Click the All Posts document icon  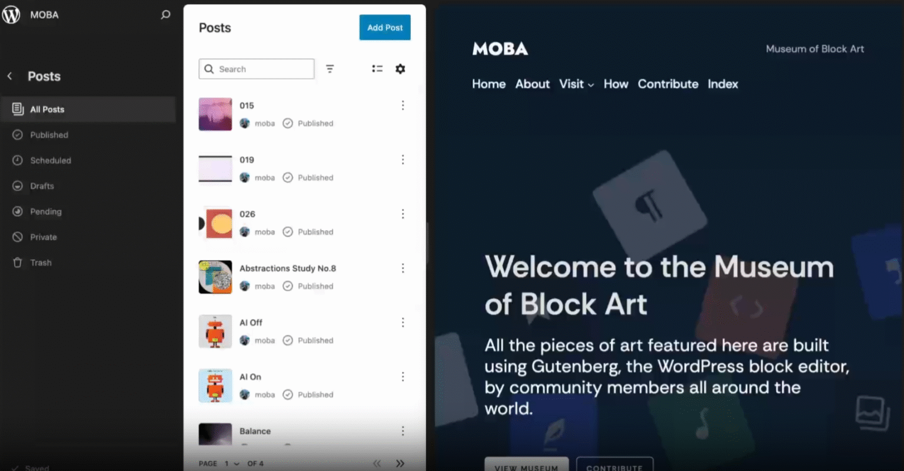(x=18, y=109)
